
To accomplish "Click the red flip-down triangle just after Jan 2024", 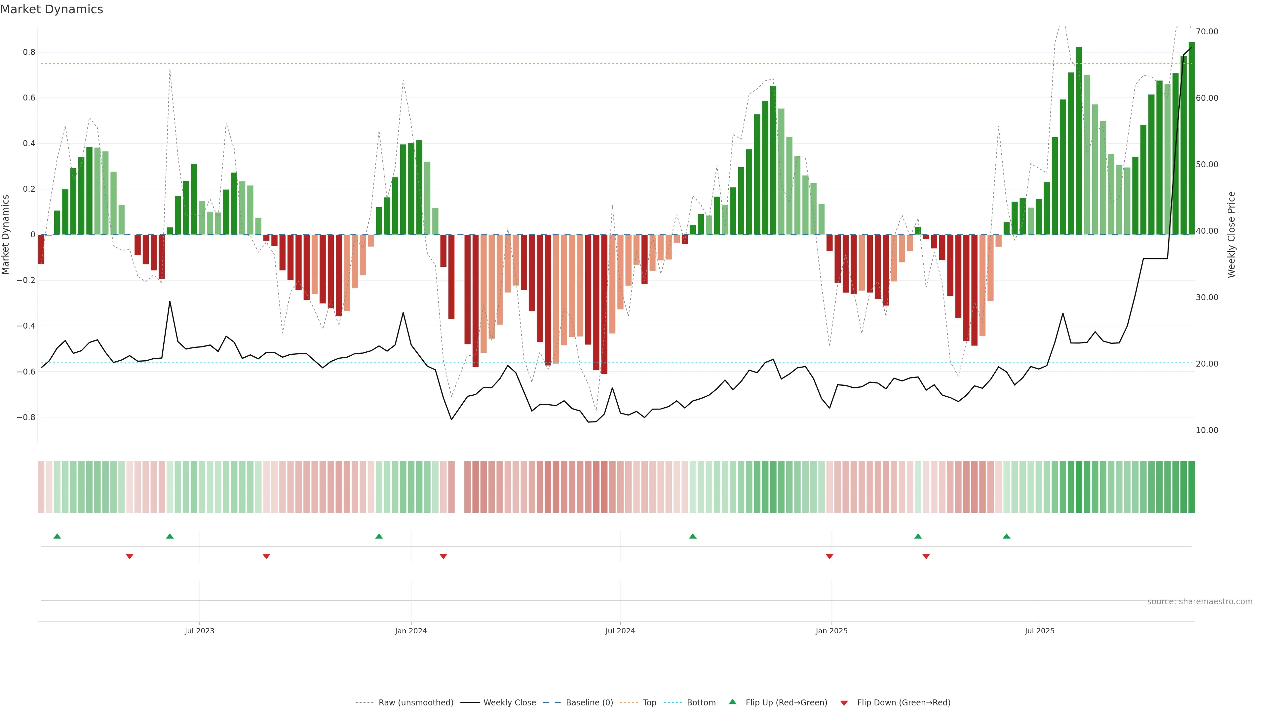I will (x=443, y=556).
